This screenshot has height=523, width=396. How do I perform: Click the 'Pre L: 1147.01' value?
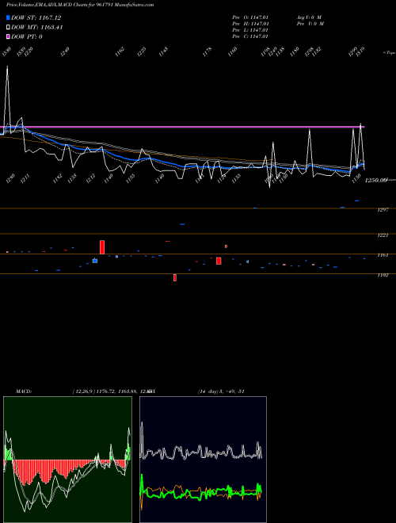point(250,30)
